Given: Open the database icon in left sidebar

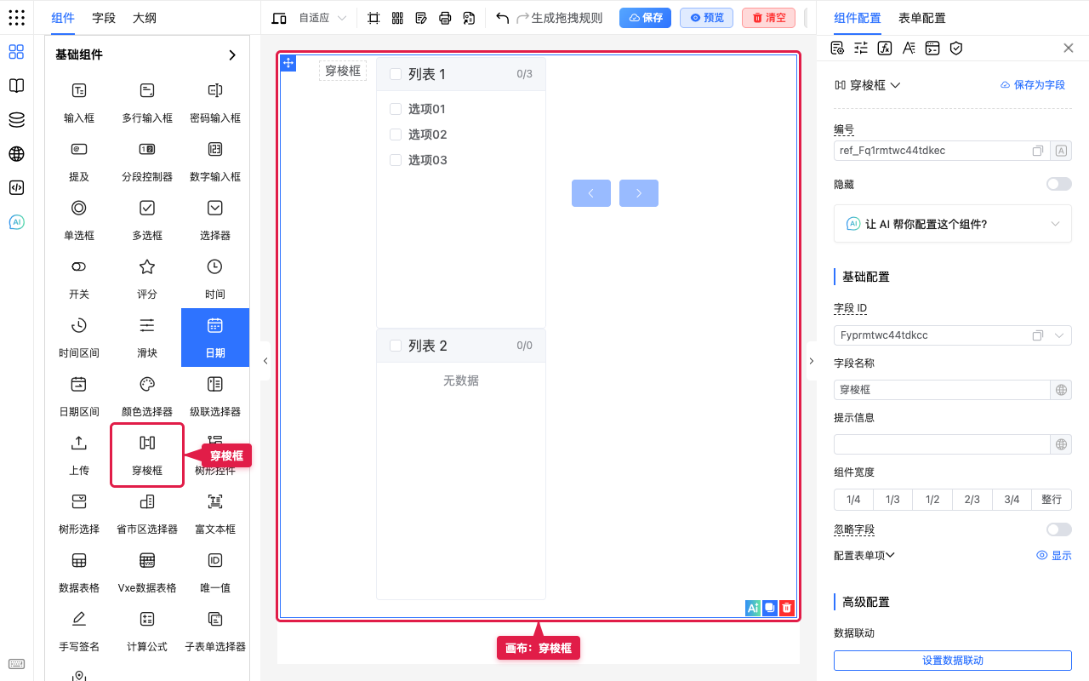Looking at the screenshot, I should 16,120.
